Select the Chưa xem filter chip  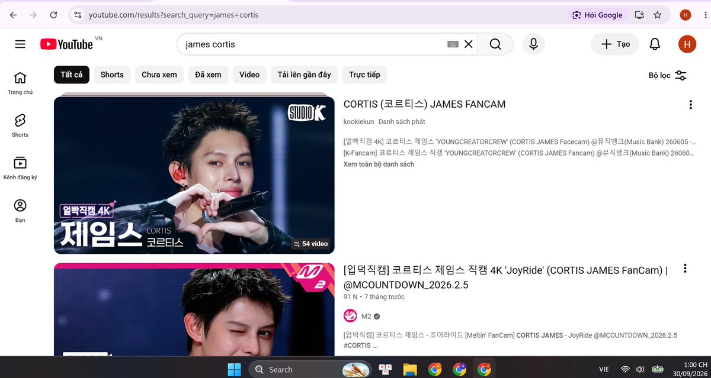coord(159,75)
